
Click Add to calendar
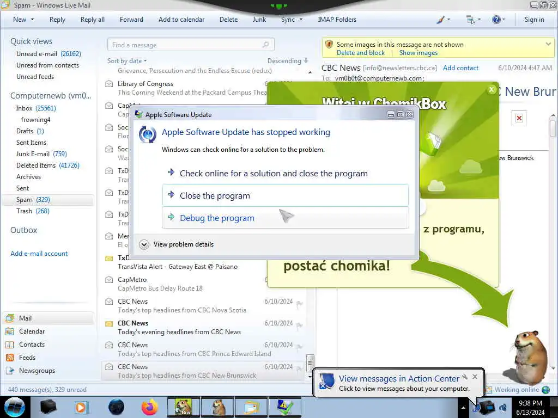181,20
